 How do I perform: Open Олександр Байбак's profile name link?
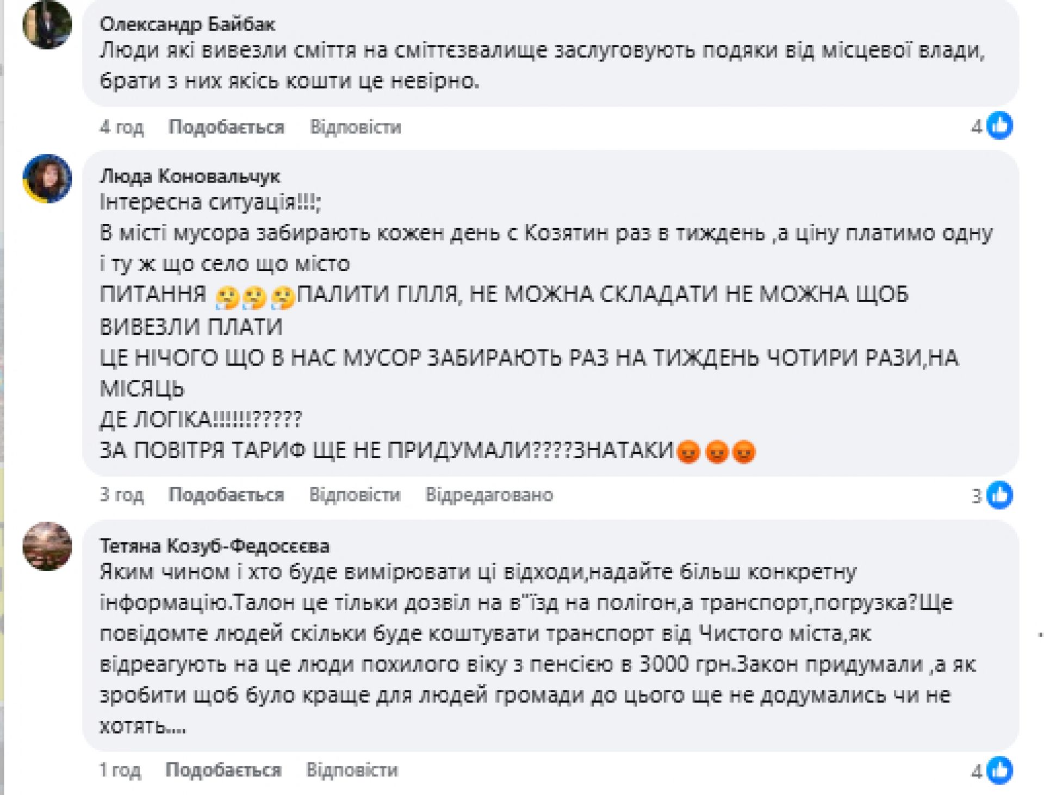(187, 24)
